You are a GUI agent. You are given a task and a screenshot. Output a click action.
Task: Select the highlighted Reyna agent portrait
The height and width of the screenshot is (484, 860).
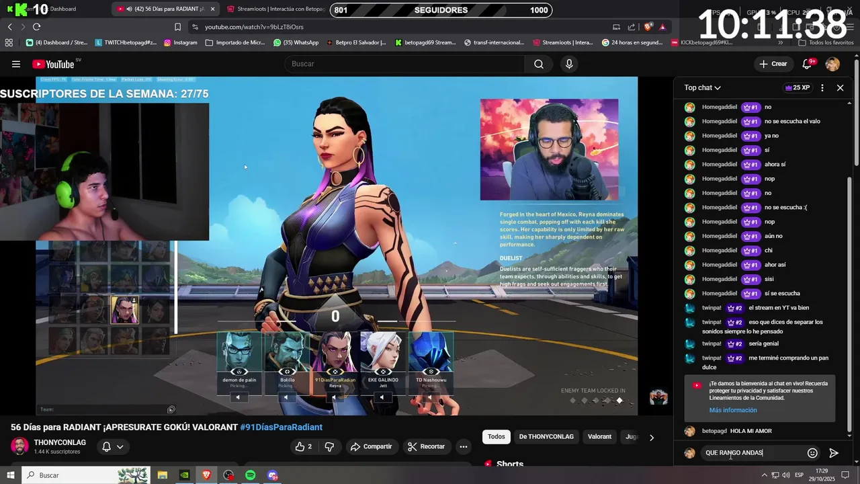[x=124, y=311]
